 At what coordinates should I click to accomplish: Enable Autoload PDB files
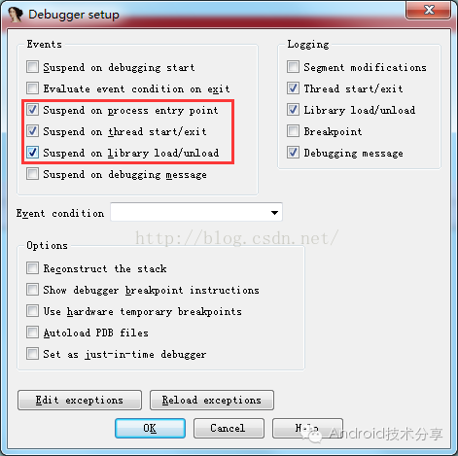[32, 333]
